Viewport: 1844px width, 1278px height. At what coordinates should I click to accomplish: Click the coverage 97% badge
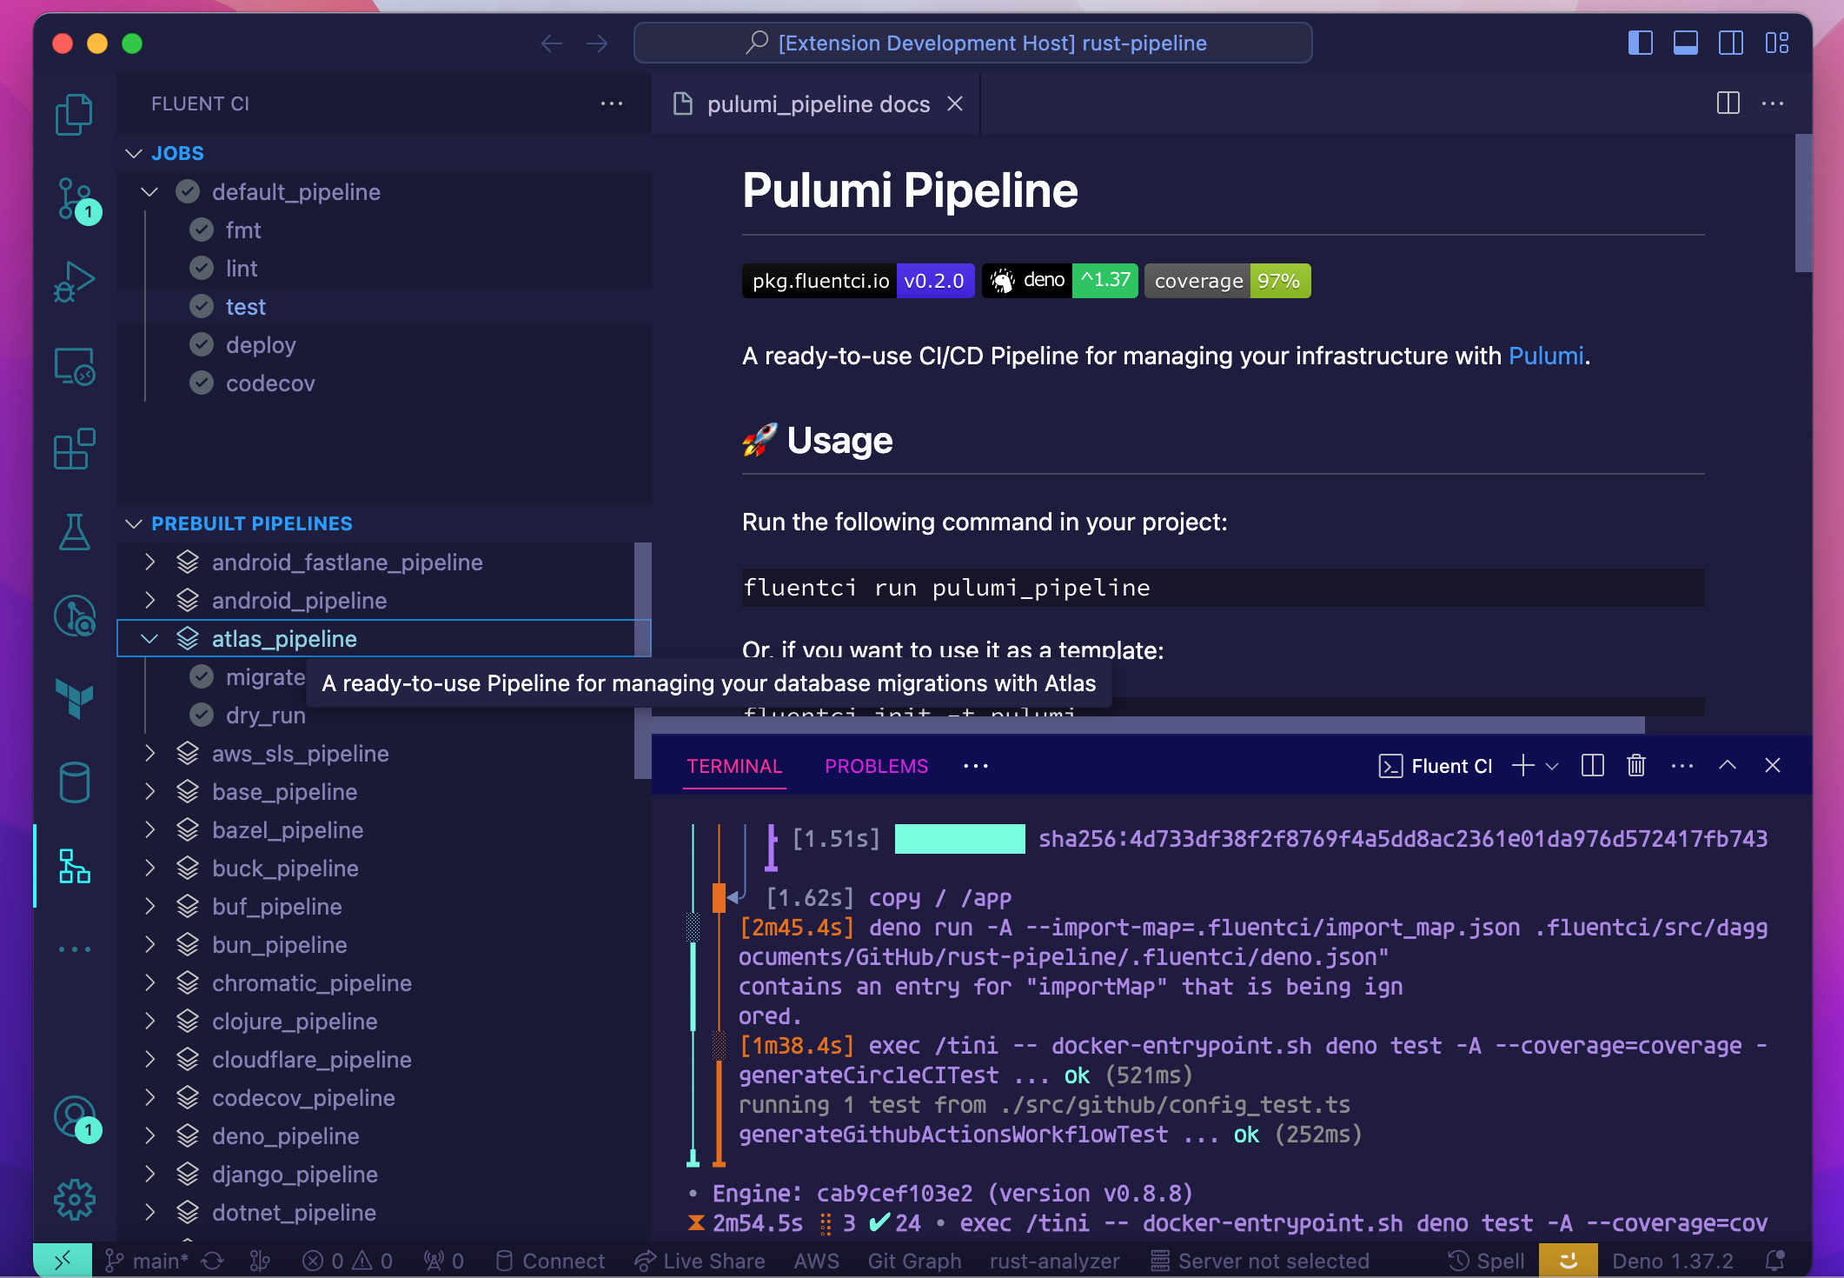tap(1227, 281)
